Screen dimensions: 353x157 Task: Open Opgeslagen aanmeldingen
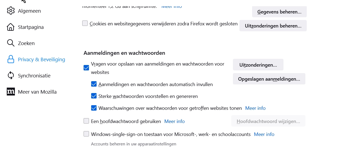pos(269,79)
